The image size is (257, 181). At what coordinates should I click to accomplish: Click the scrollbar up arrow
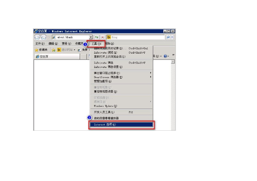click(173, 62)
